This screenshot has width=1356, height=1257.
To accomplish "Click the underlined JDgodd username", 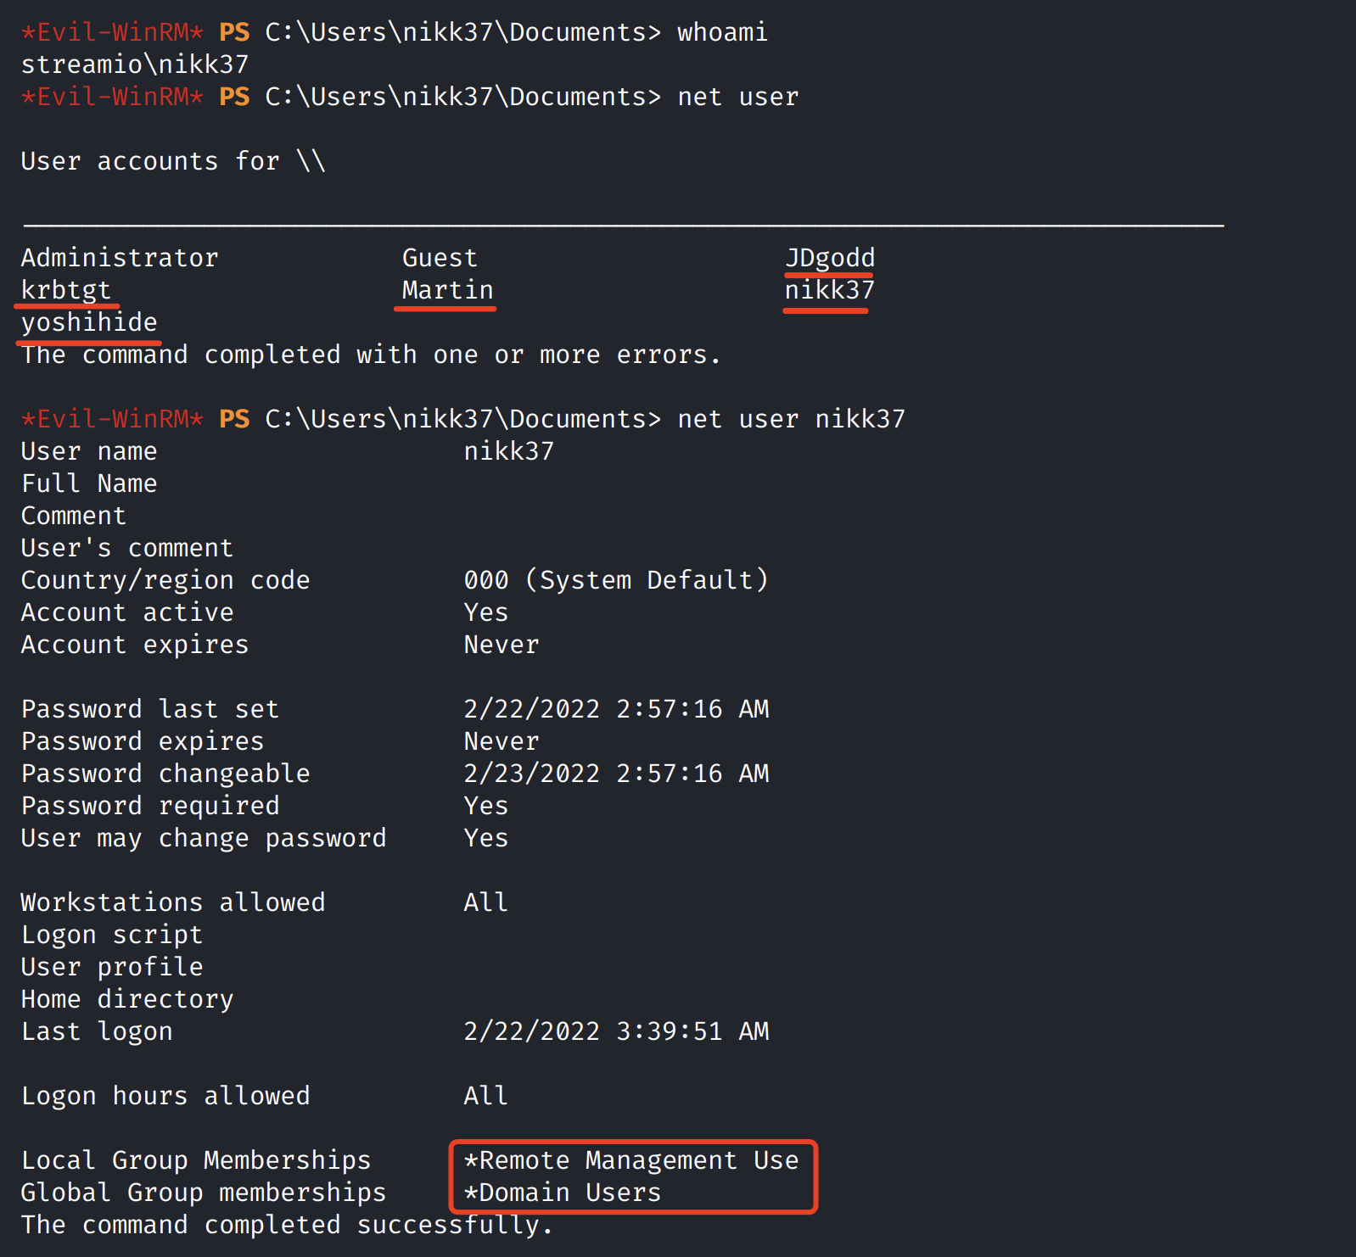I will (829, 258).
